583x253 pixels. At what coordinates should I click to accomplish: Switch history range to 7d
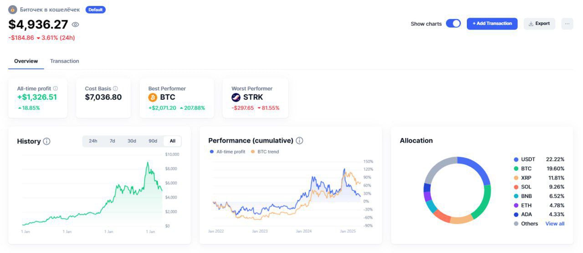click(x=112, y=141)
